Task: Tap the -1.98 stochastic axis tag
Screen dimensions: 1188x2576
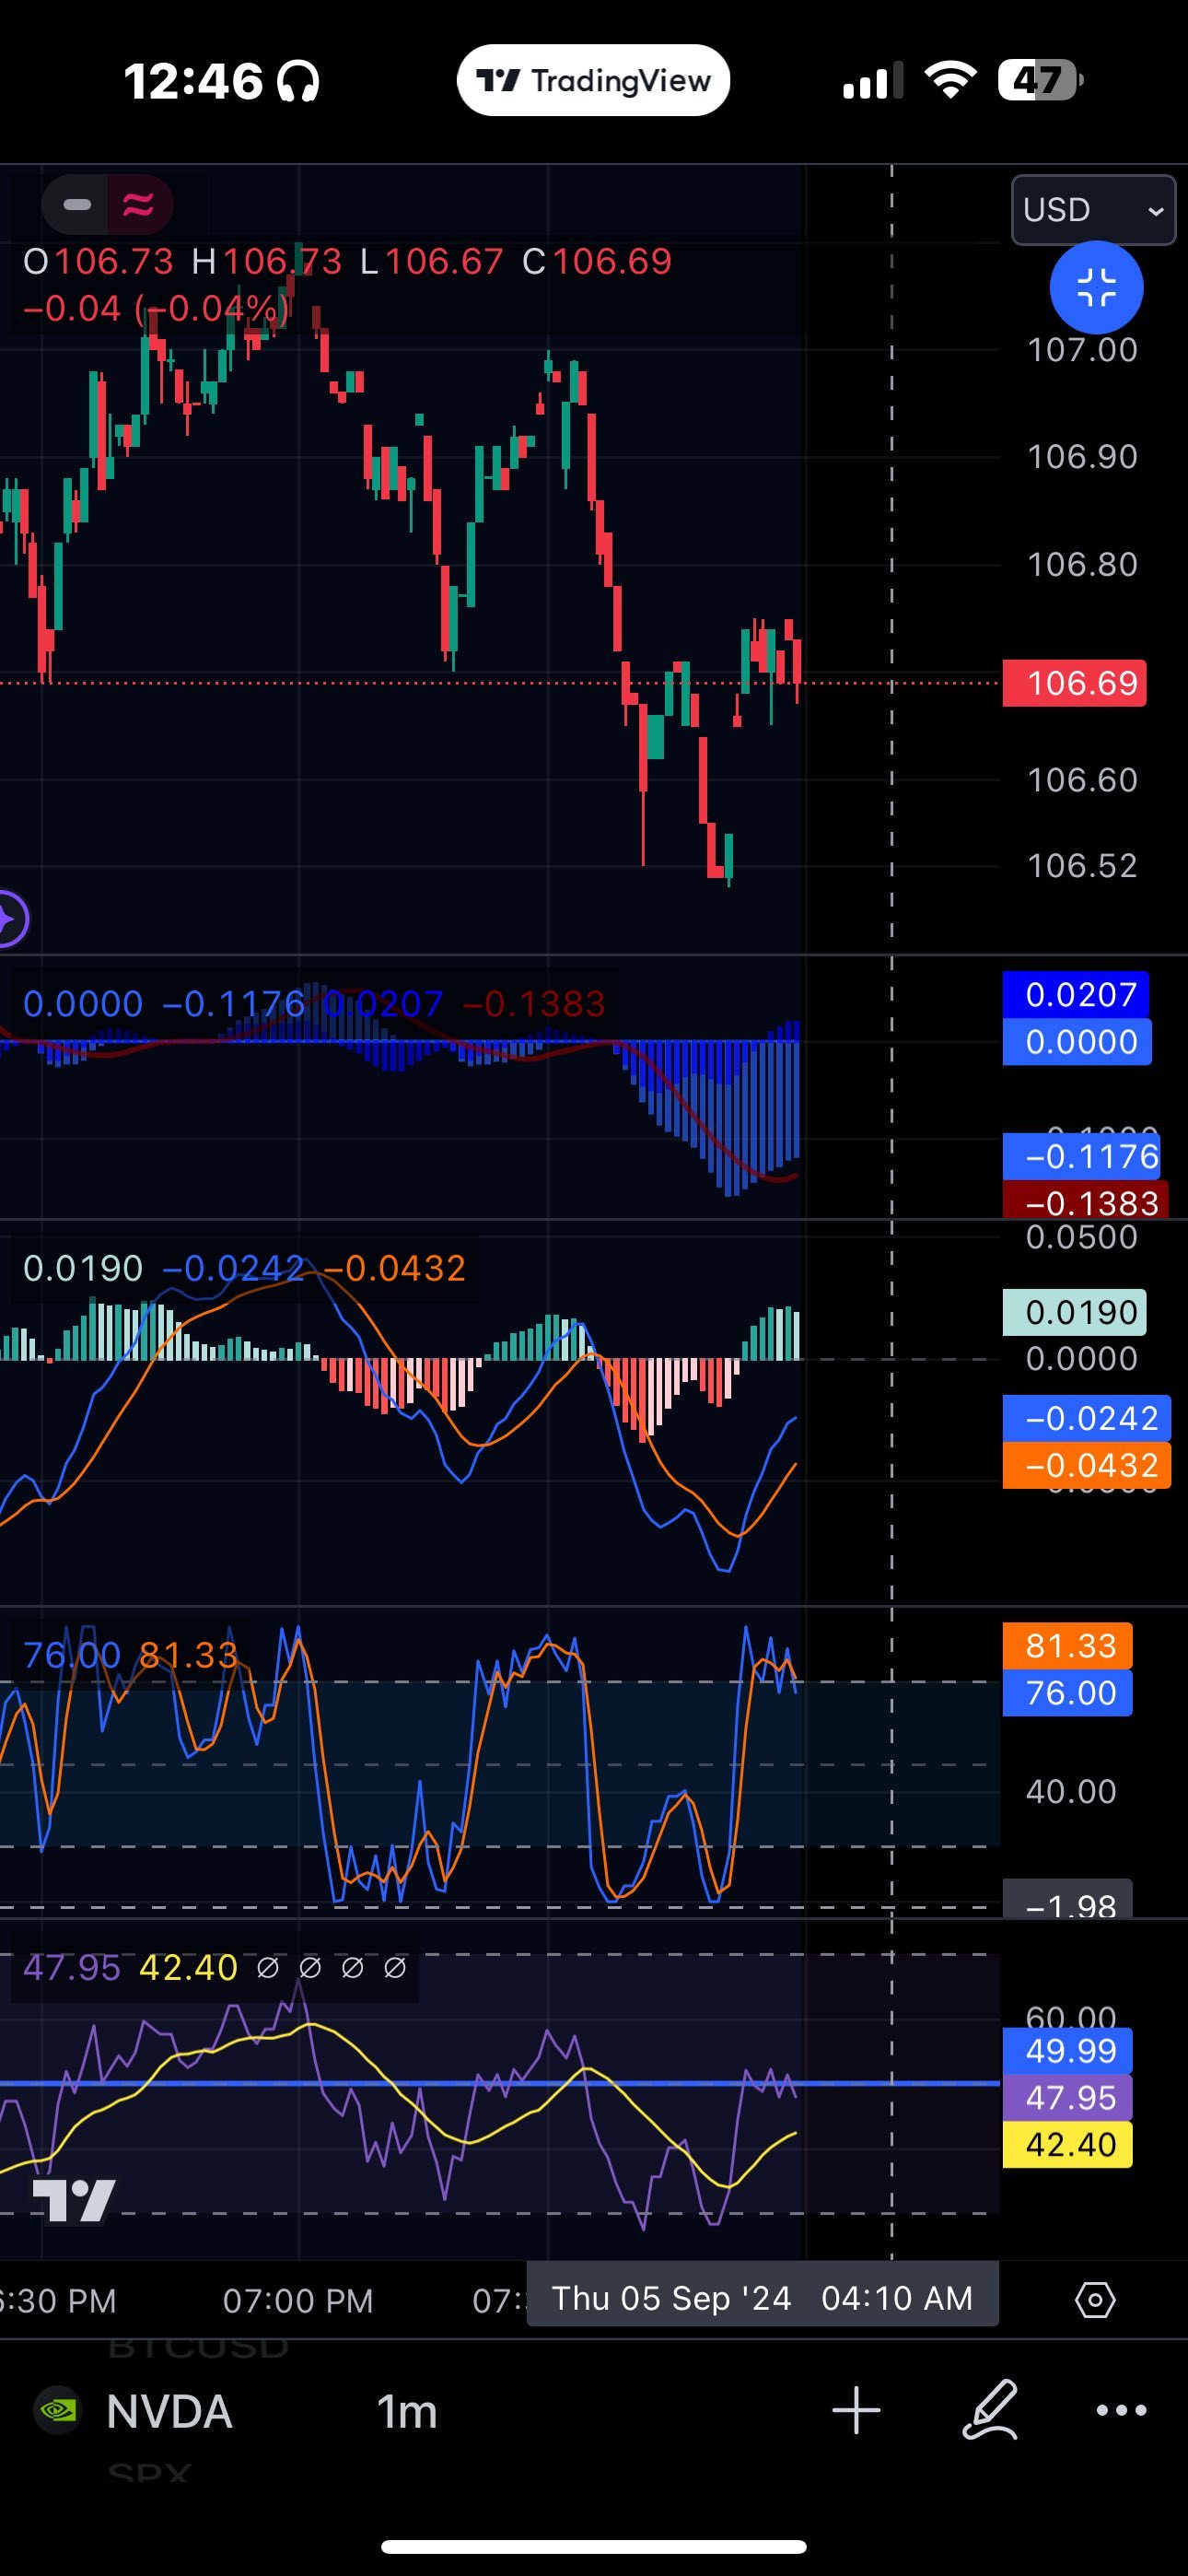Action: [x=1068, y=1900]
